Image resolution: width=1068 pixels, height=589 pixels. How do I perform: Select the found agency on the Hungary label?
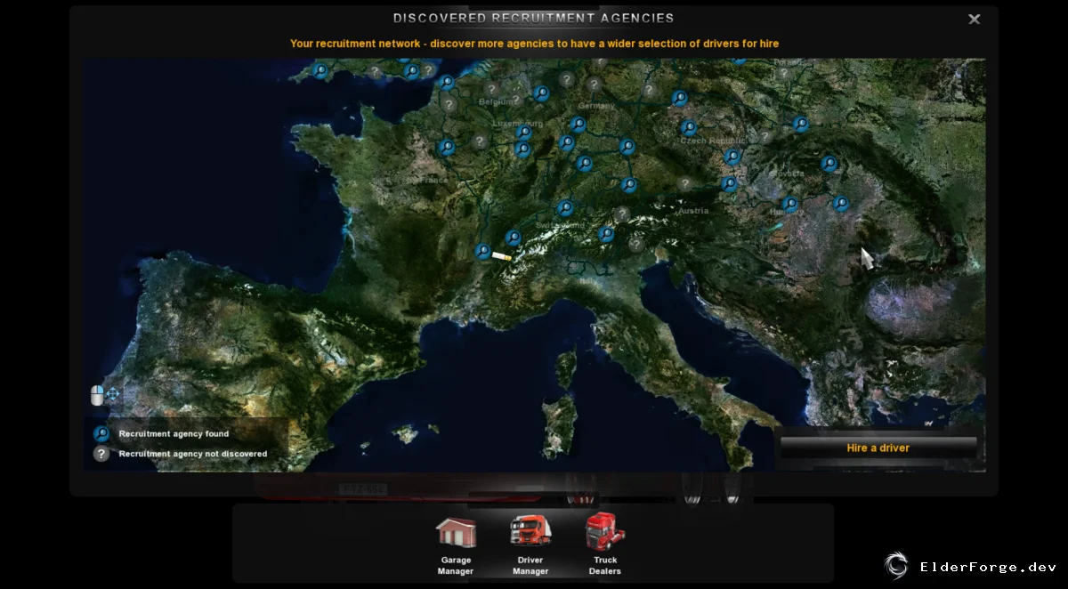click(x=789, y=204)
